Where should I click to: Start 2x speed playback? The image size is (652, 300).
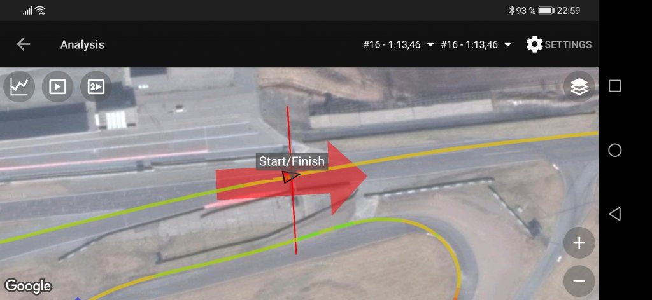(x=96, y=86)
